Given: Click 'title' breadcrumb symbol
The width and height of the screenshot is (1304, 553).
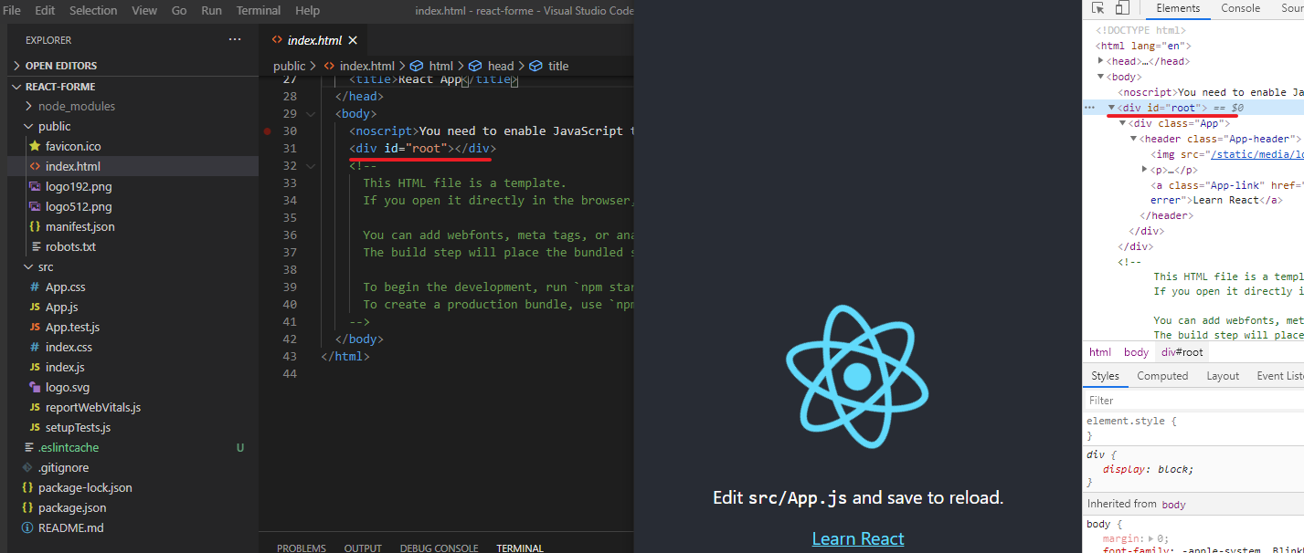Looking at the screenshot, I should click(x=558, y=66).
